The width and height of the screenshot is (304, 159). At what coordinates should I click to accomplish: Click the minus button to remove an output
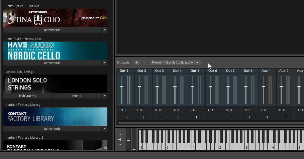coord(144,63)
